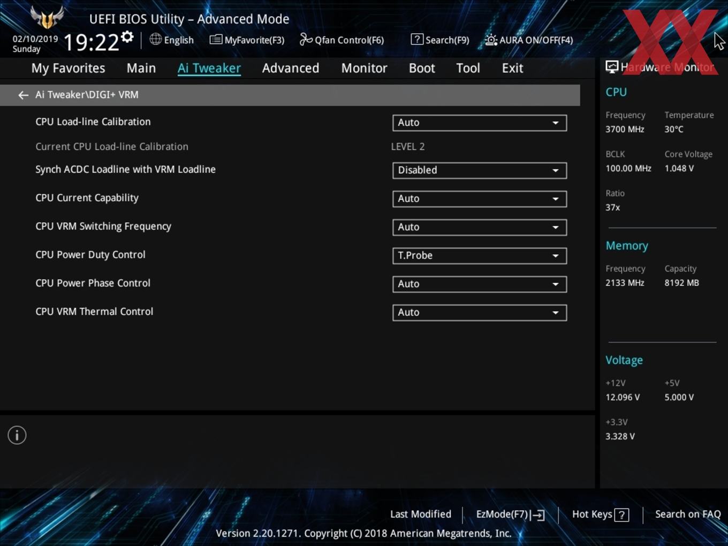The height and width of the screenshot is (546, 728).
Task: Select CPU Power Phase Control label
Action: tap(93, 283)
